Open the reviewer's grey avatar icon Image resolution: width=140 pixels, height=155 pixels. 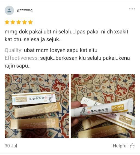9,10
